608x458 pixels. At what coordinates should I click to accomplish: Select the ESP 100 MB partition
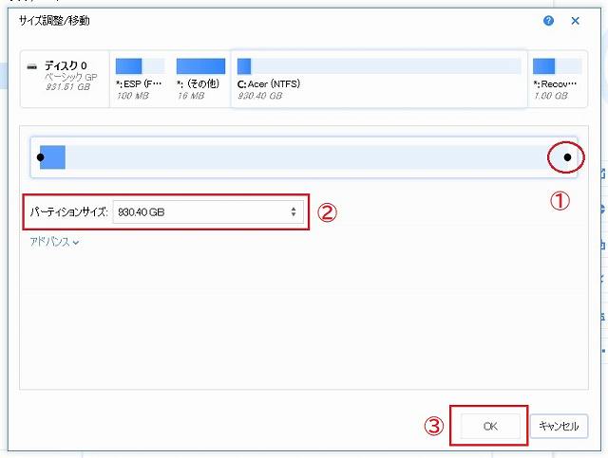click(140, 79)
